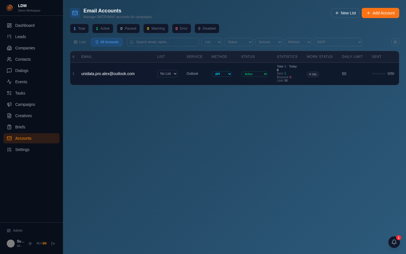This screenshot has width=406, height=254.
Task: Click the SERVICE column header
Action: [195, 57]
